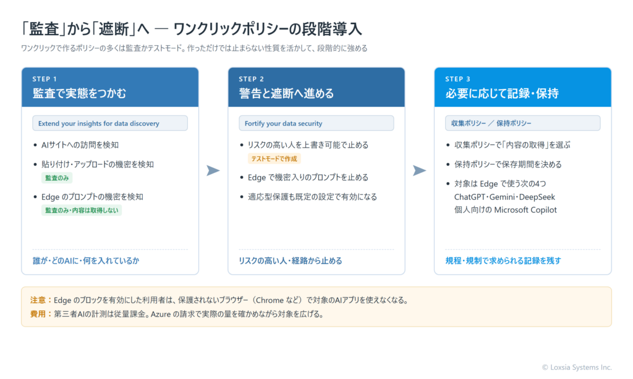633x379 pixels.
Task: Click the orange badge テストモードで作成
Action: pos(274,159)
